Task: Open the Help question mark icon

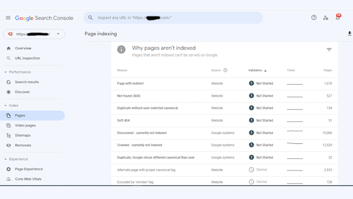Action: point(314,18)
